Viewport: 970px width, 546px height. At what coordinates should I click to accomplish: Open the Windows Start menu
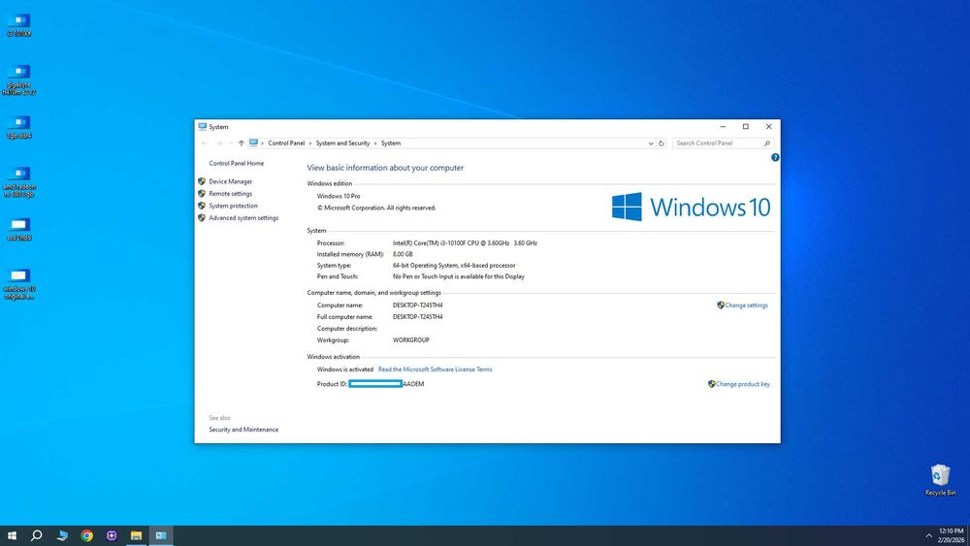pyautogui.click(x=12, y=535)
